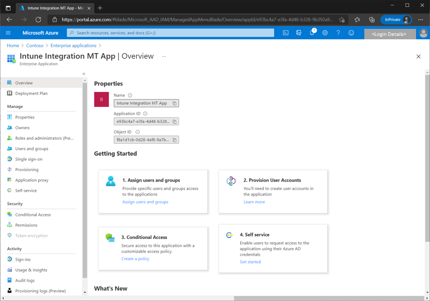430x301 pixels.
Task: Copy the application Name value
Action: (174, 103)
